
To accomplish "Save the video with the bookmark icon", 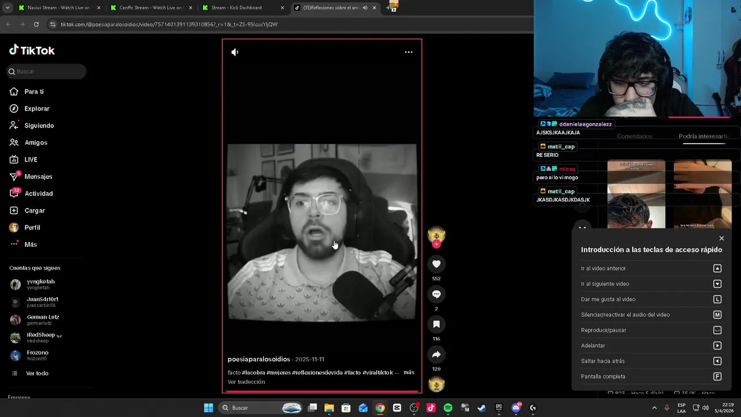I will [436, 324].
